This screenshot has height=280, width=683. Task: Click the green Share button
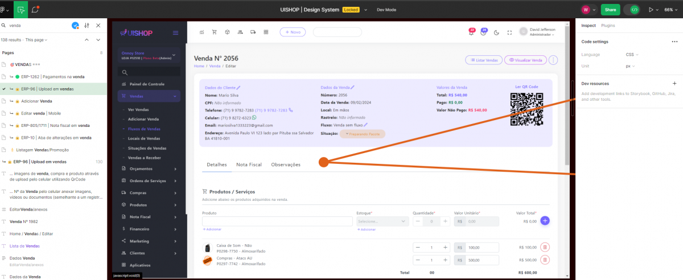tap(610, 10)
